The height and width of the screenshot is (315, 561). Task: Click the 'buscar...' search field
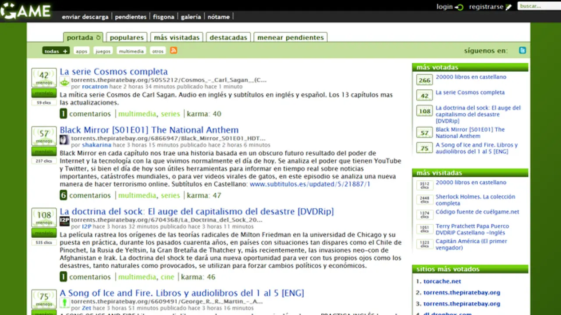[x=538, y=6]
